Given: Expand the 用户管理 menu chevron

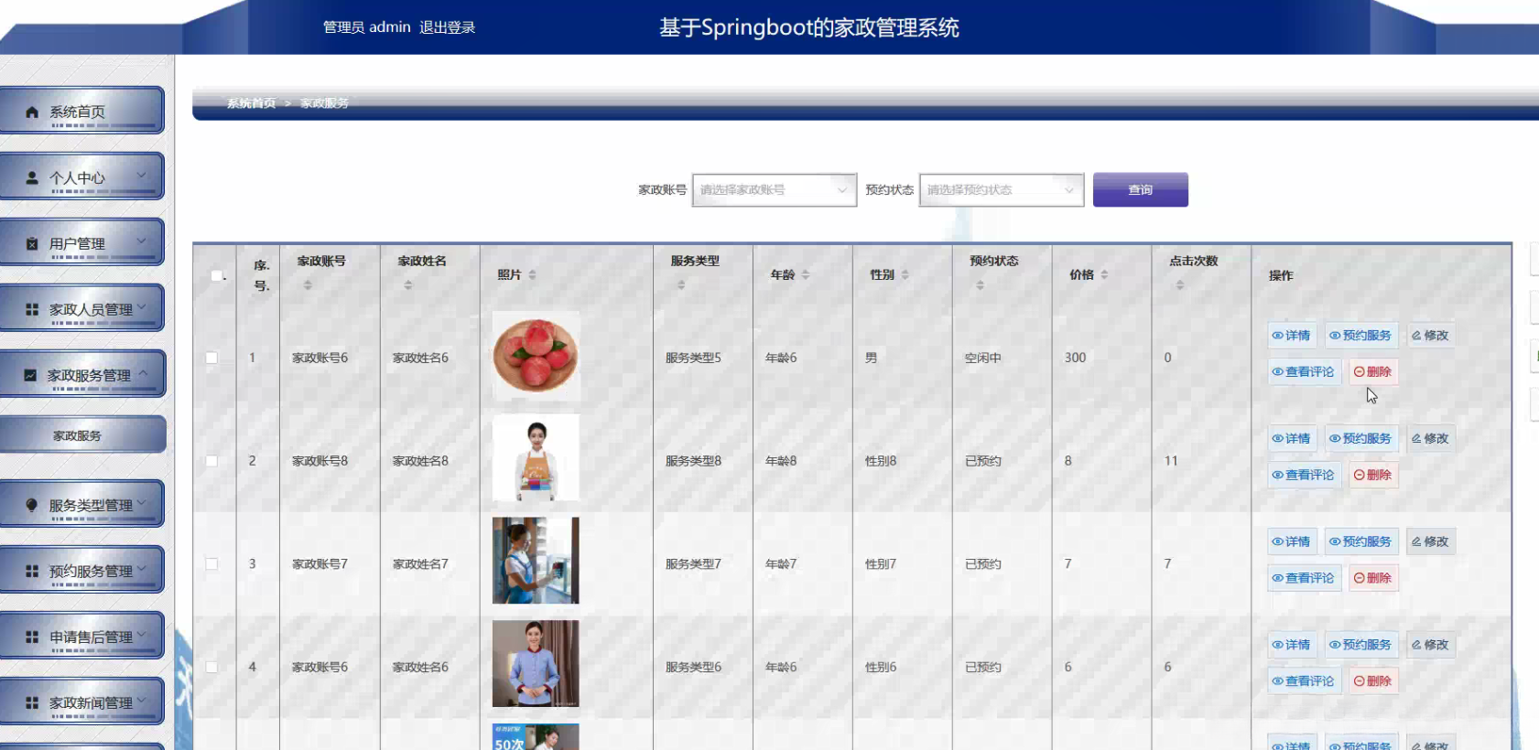Looking at the screenshot, I should click(142, 241).
